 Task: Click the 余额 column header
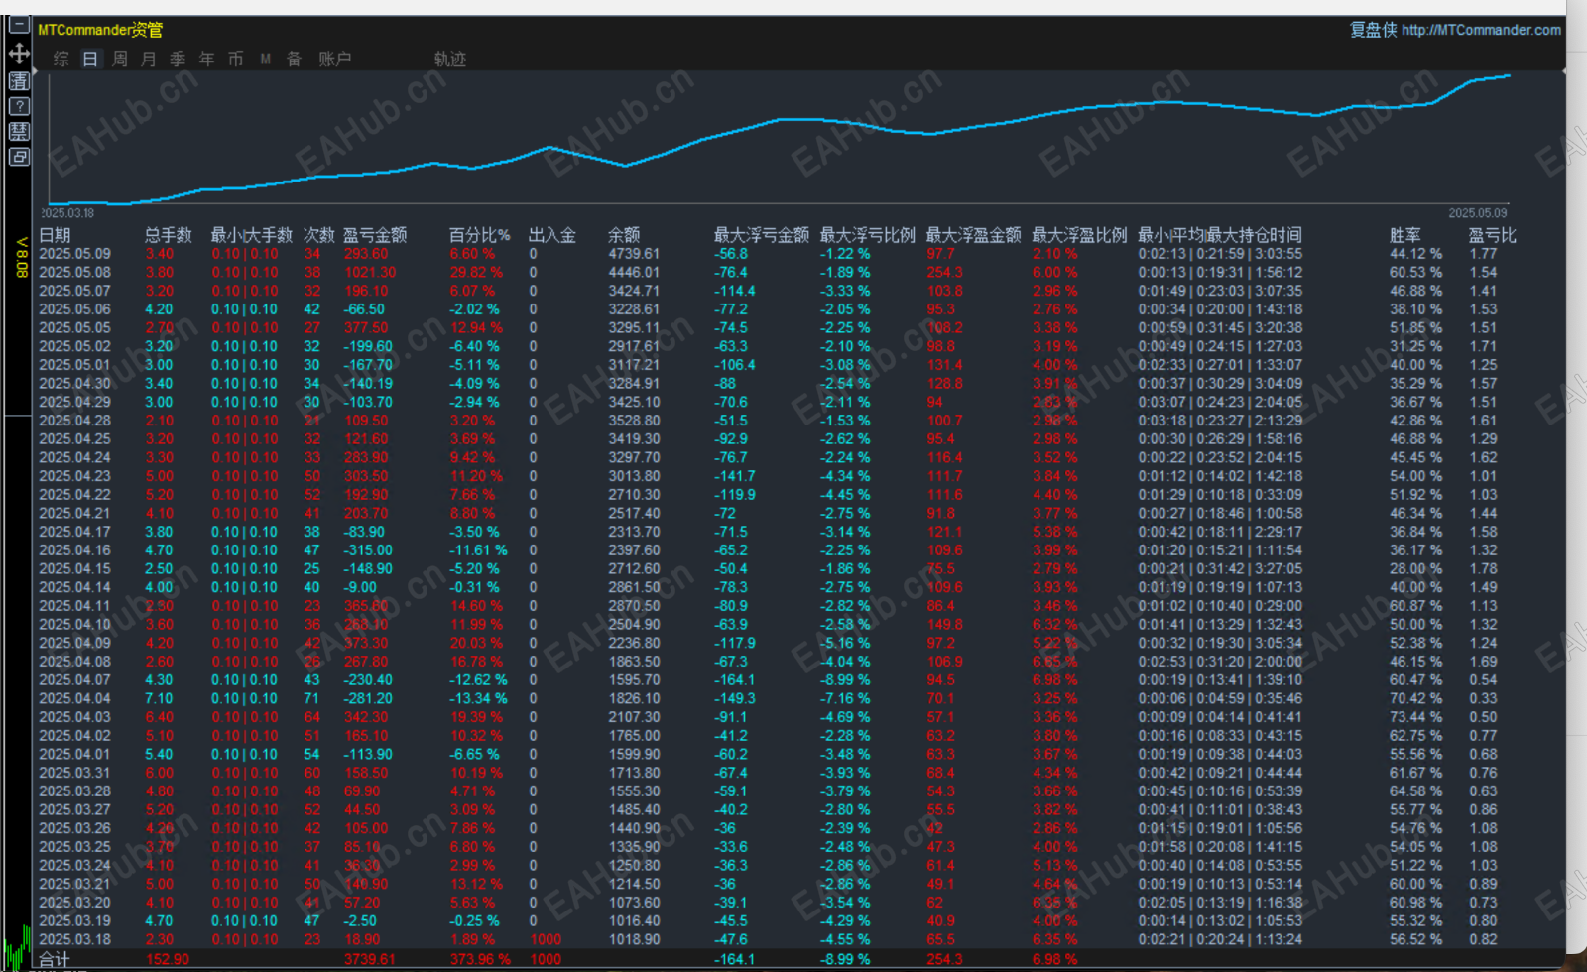pos(624,235)
